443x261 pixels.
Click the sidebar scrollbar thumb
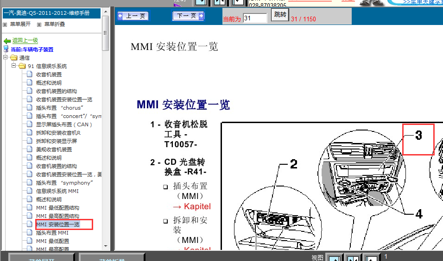106,33
